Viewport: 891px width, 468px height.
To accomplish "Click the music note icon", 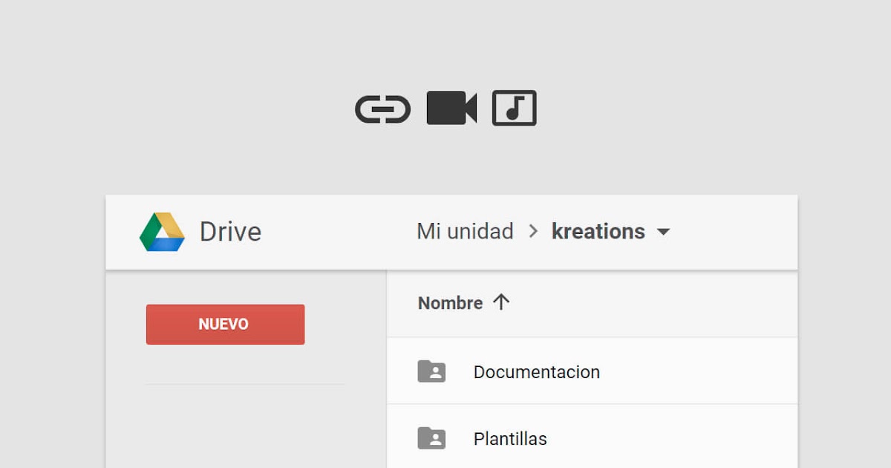I will coord(514,108).
